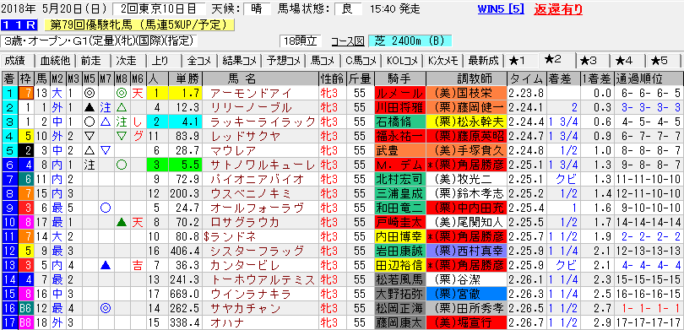Open the ★4 star tab
Image resolution: width=684 pixels, height=330 pixels.
(627, 61)
